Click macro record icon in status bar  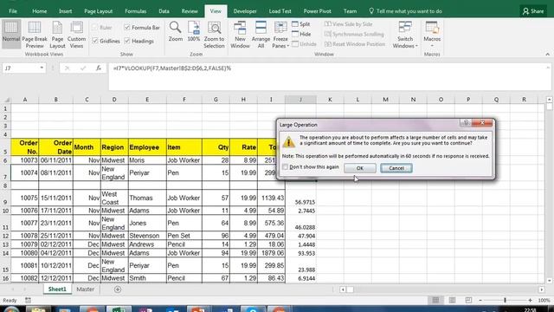click(x=28, y=300)
